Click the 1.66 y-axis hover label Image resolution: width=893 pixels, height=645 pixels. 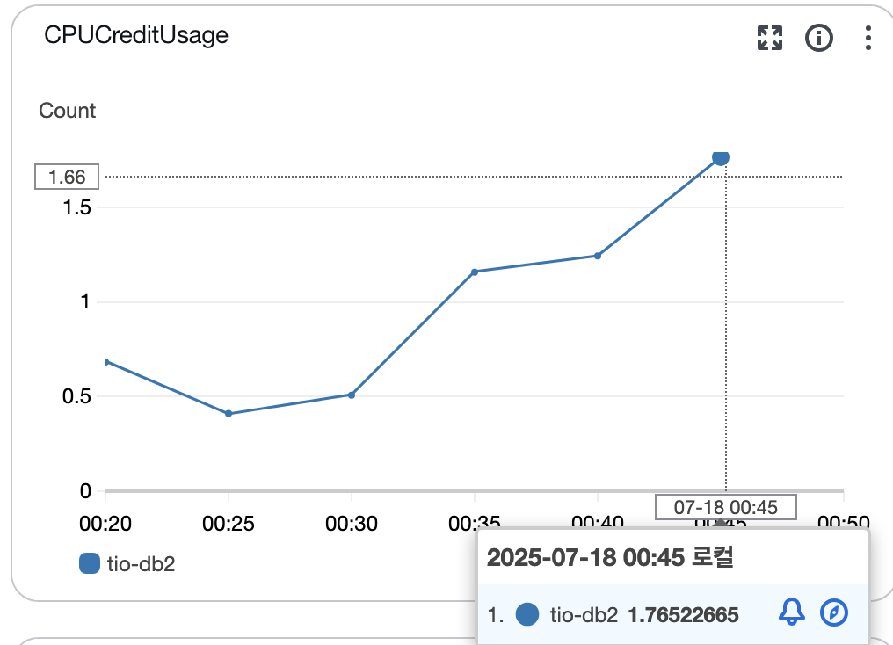67,177
